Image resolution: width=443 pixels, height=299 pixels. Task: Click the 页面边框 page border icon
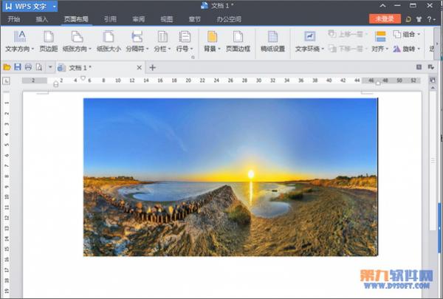click(x=238, y=36)
